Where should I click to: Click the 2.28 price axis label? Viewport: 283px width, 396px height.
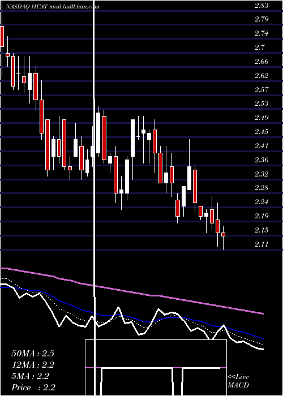[x=261, y=188]
